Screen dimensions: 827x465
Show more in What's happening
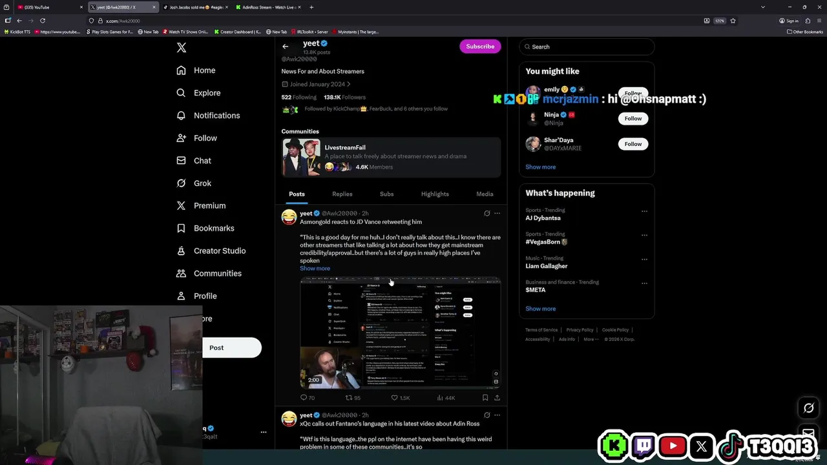pos(540,309)
